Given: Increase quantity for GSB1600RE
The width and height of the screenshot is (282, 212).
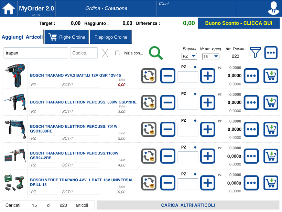Looking at the screenshot, I should point(208,129).
